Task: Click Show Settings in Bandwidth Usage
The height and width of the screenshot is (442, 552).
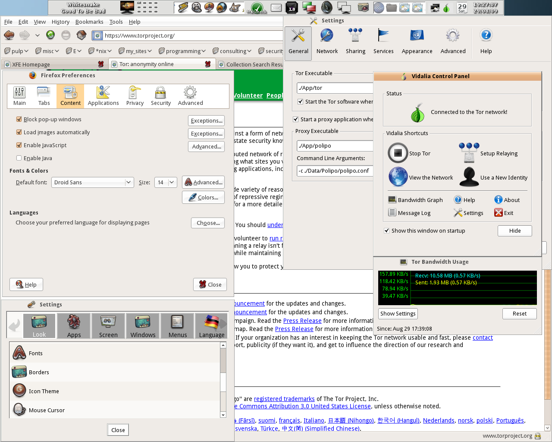Action: pyautogui.click(x=398, y=313)
